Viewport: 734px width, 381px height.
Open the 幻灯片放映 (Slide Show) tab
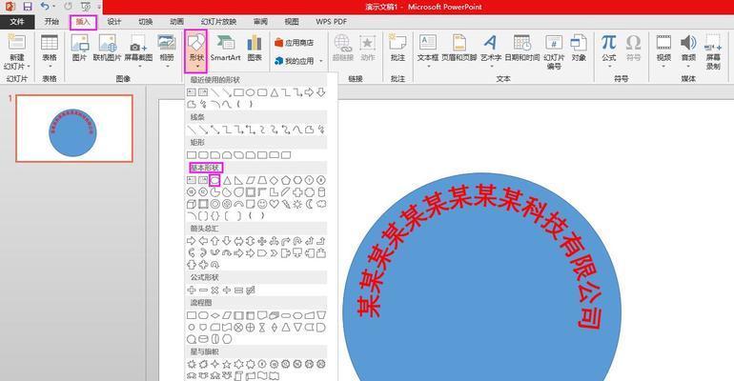click(218, 22)
